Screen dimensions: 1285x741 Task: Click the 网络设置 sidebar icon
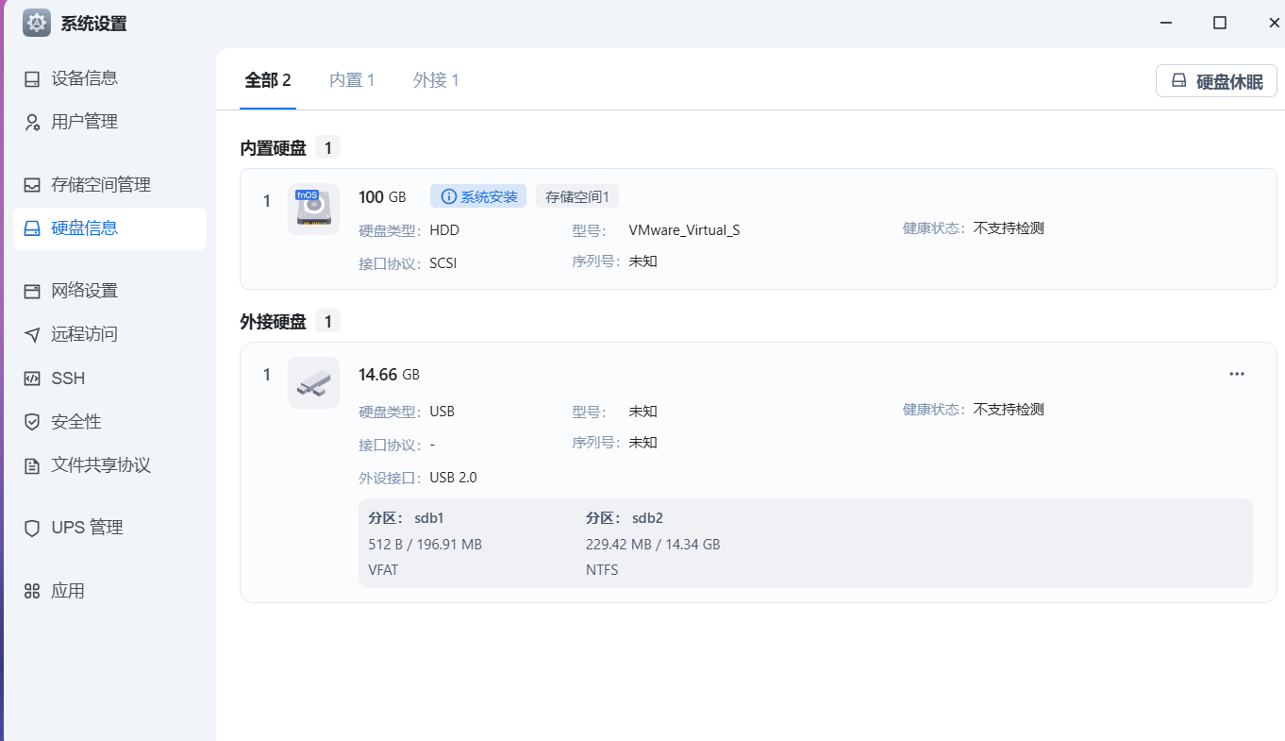32,291
